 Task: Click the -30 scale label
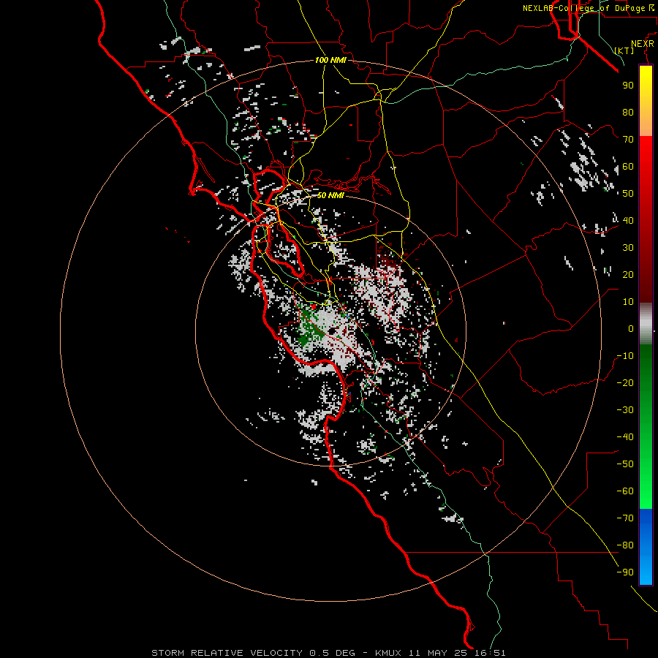pos(625,410)
